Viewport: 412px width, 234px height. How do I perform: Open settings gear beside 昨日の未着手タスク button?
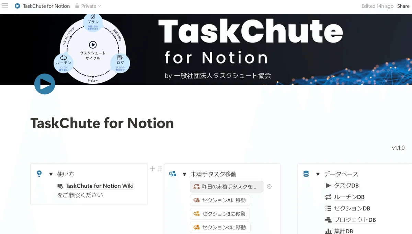(269, 187)
